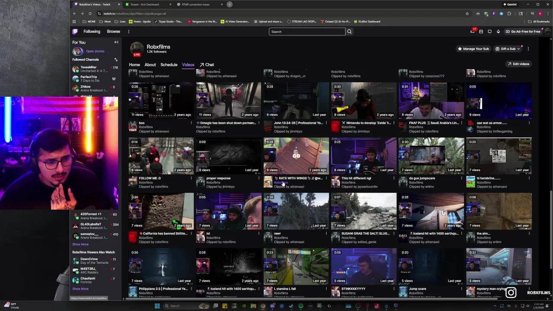Open DawnCrime recommended channel
This screenshot has height=311, width=553.
pos(95,261)
